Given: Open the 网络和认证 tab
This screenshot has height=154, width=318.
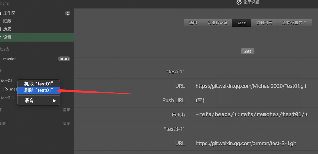Looking at the screenshot, I should point(217,23).
